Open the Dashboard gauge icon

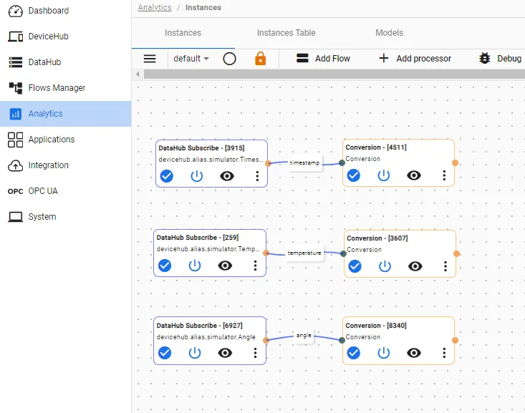[16, 11]
